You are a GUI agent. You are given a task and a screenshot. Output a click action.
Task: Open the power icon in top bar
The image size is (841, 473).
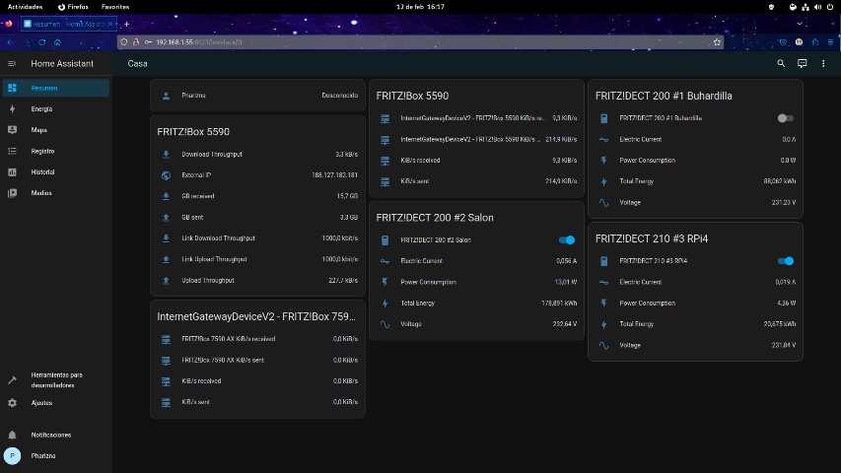(830, 7)
